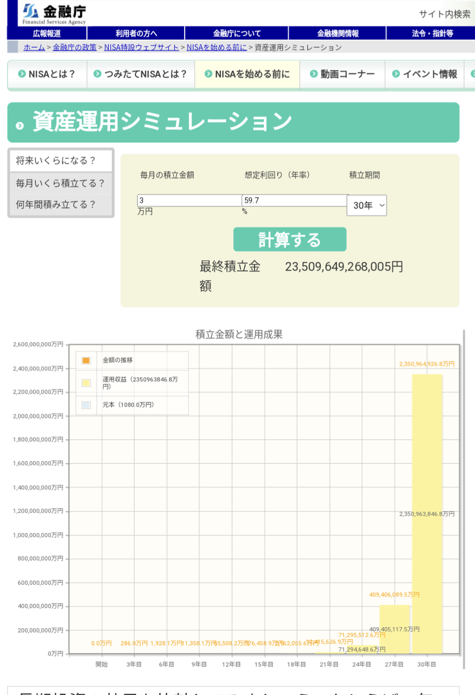
Task: Open the 利用者の方へ menu
Action: pos(136,33)
